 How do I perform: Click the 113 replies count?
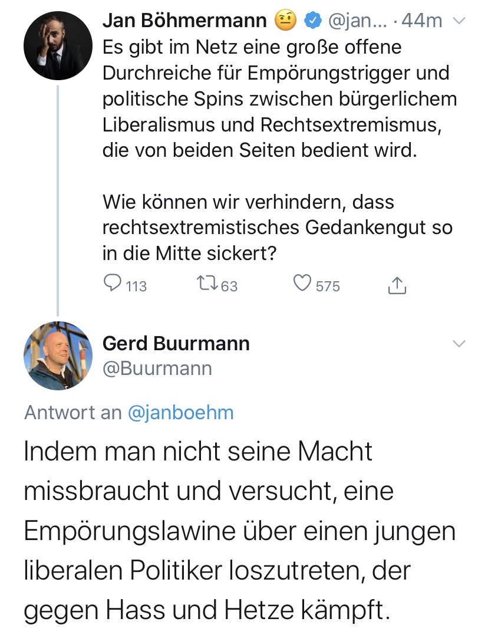[x=136, y=286]
